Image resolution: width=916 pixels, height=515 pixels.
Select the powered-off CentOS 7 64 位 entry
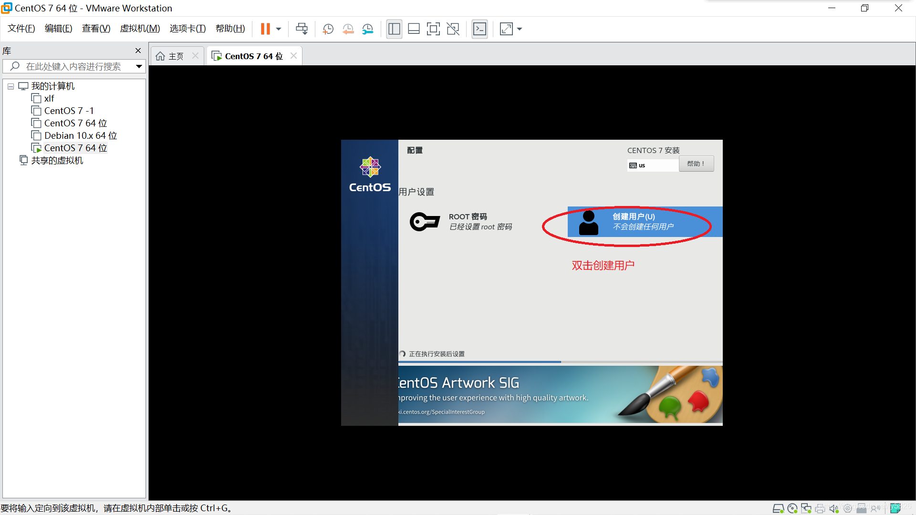(75, 124)
